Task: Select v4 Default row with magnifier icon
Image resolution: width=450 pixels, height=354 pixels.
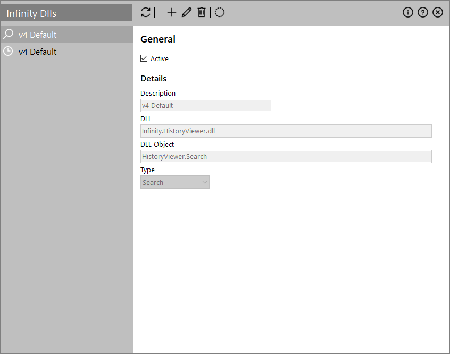Action: point(66,35)
